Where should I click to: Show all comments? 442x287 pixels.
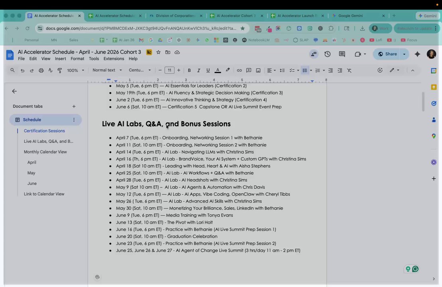coord(342,54)
